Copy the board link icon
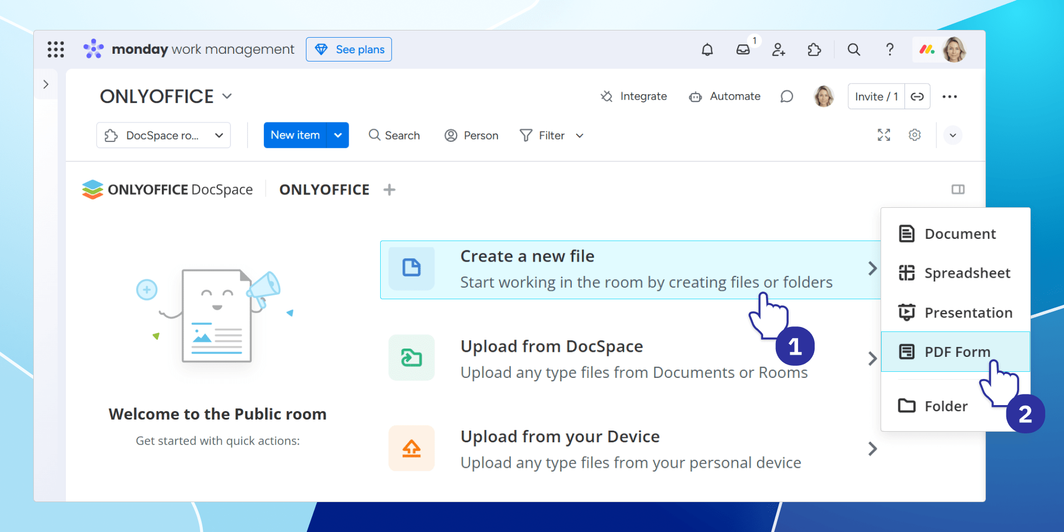The width and height of the screenshot is (1064, 532). [917, 96]
